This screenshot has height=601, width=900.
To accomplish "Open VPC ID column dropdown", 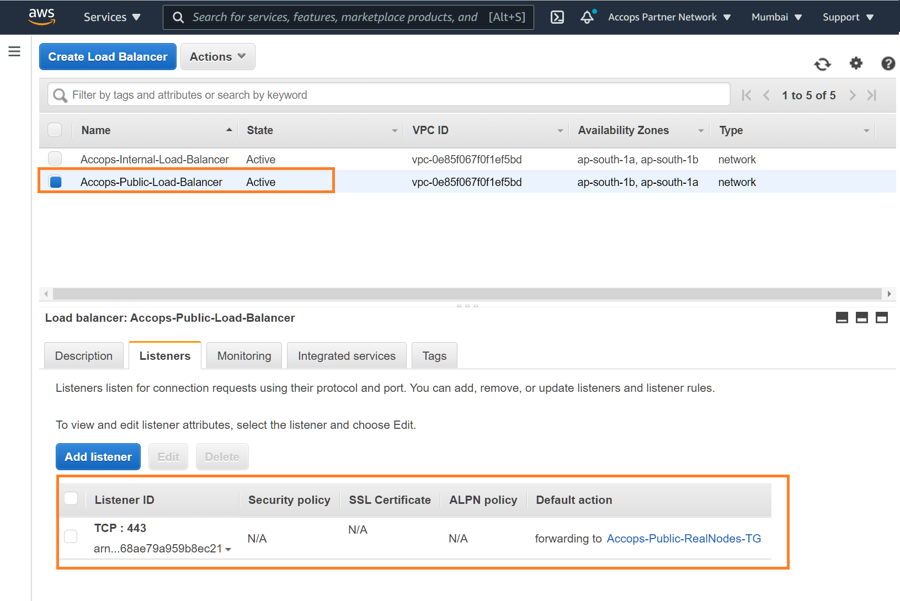I will point(560,131).
